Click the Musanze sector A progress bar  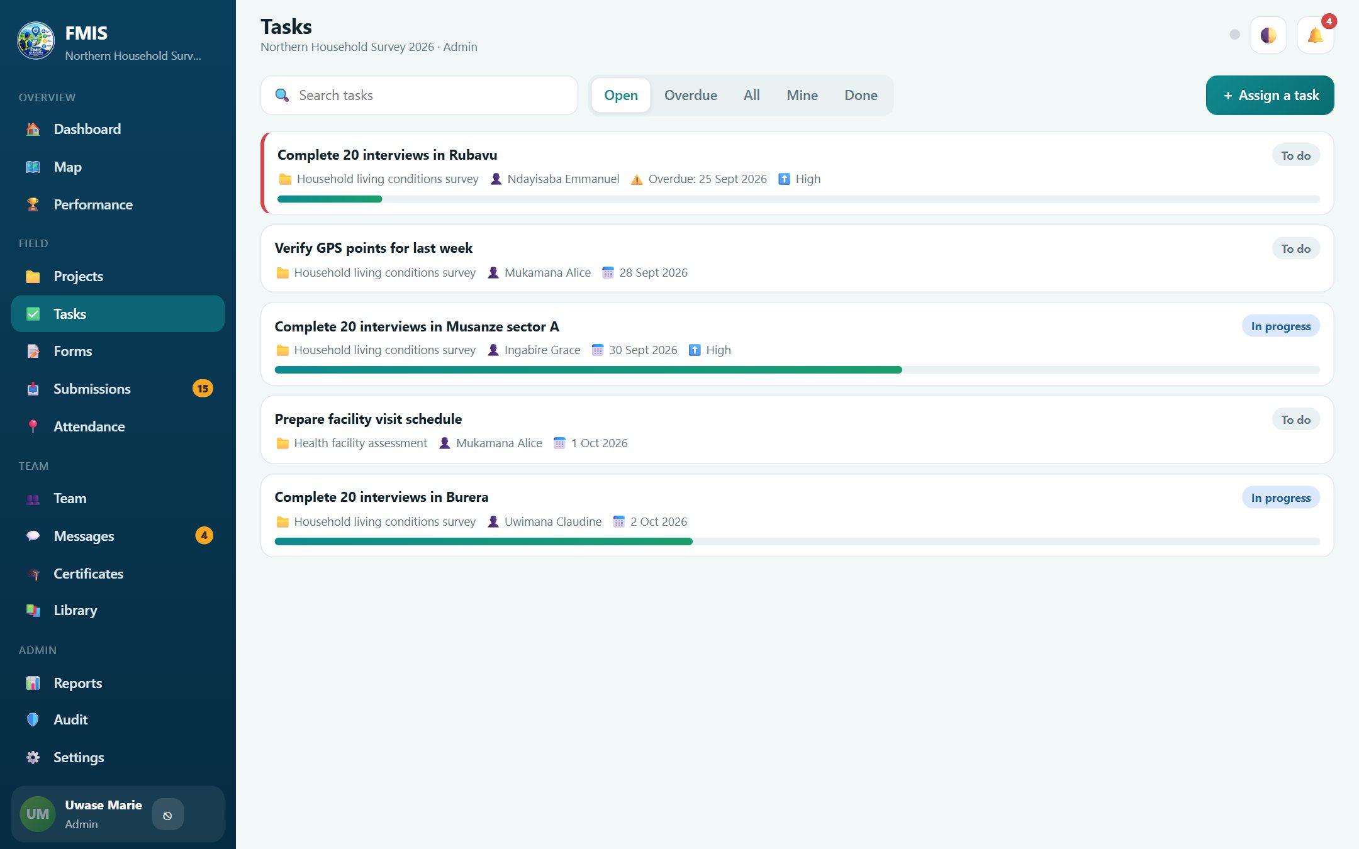(x=797, y=370)
